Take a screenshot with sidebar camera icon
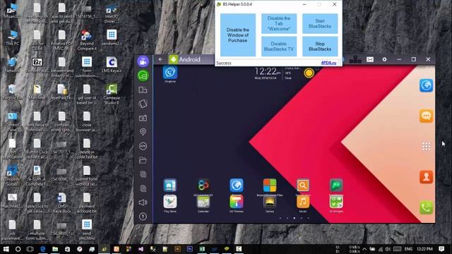This screenshot has height=254, width=452. pos(143,118)
